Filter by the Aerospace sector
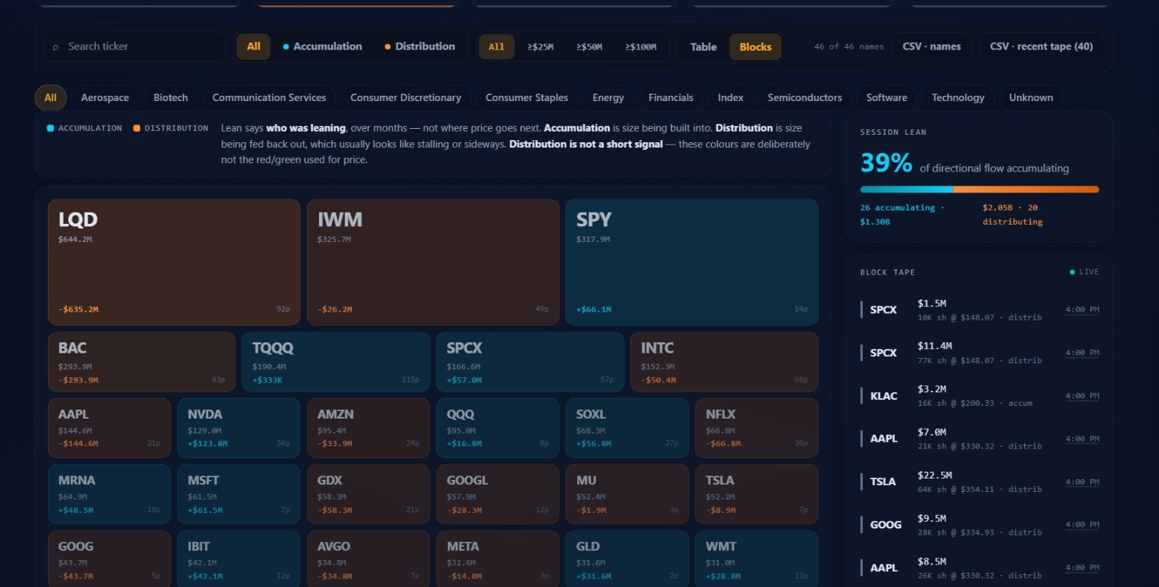 click(105, 97)
